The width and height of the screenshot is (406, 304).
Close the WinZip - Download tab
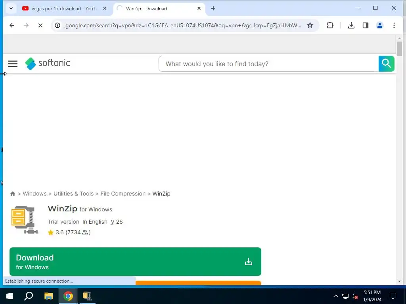tap(199, 9)
